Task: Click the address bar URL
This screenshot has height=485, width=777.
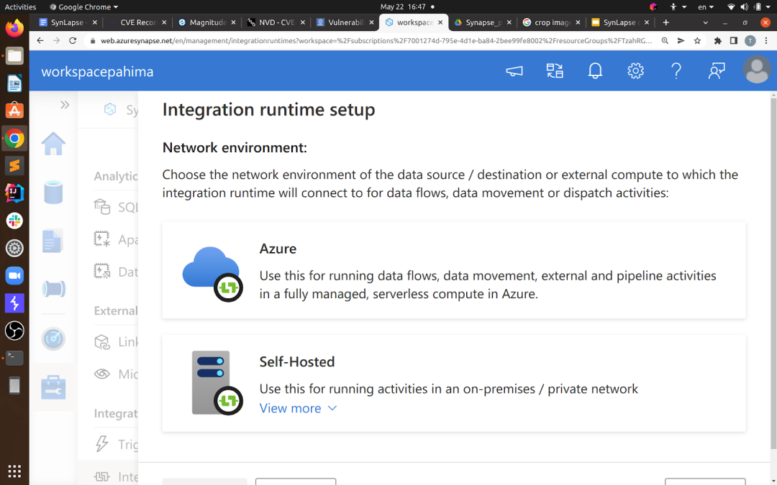Action: (376, 40)
